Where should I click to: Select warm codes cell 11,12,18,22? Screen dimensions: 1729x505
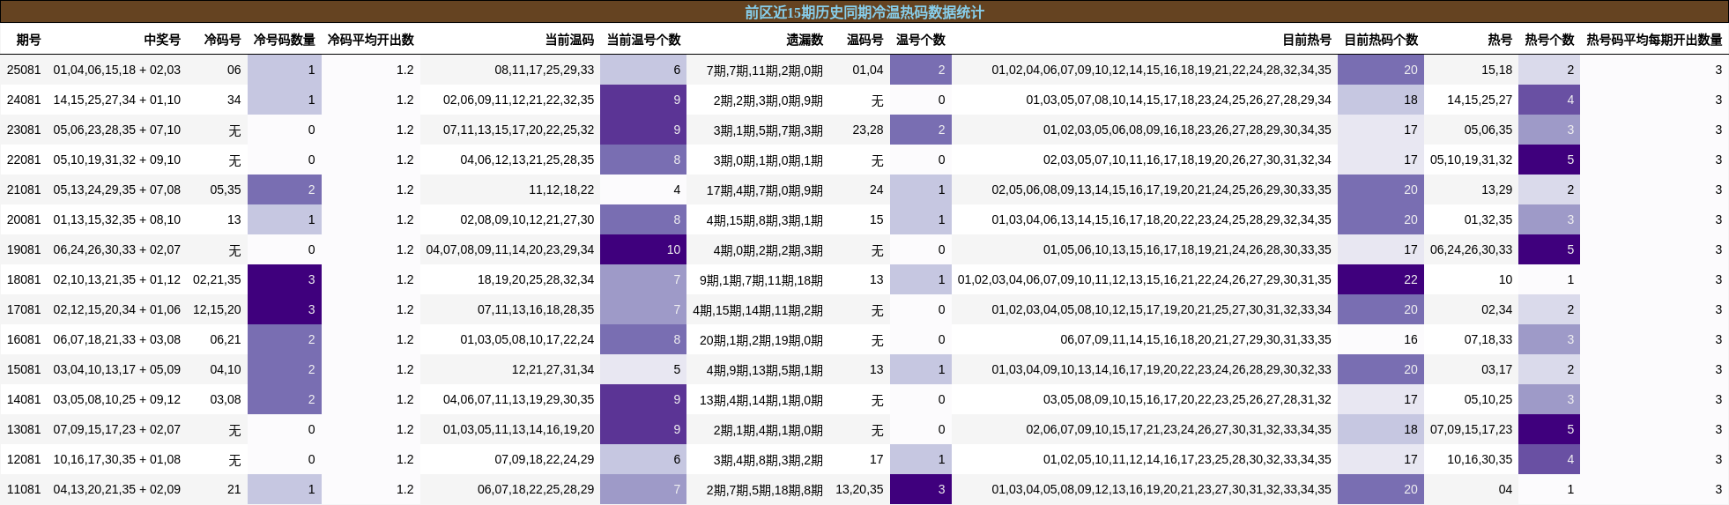click(x=561, y=189)
